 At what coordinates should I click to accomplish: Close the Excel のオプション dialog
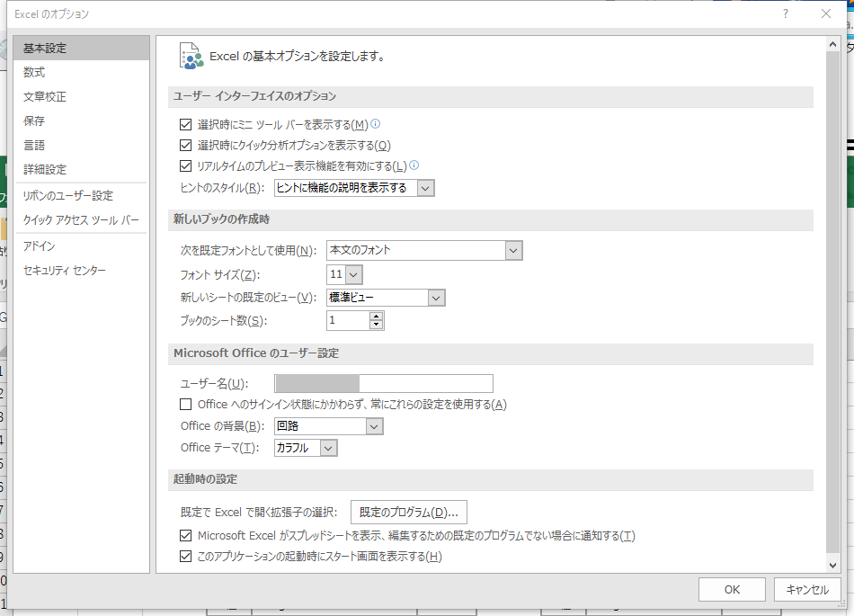825,14
